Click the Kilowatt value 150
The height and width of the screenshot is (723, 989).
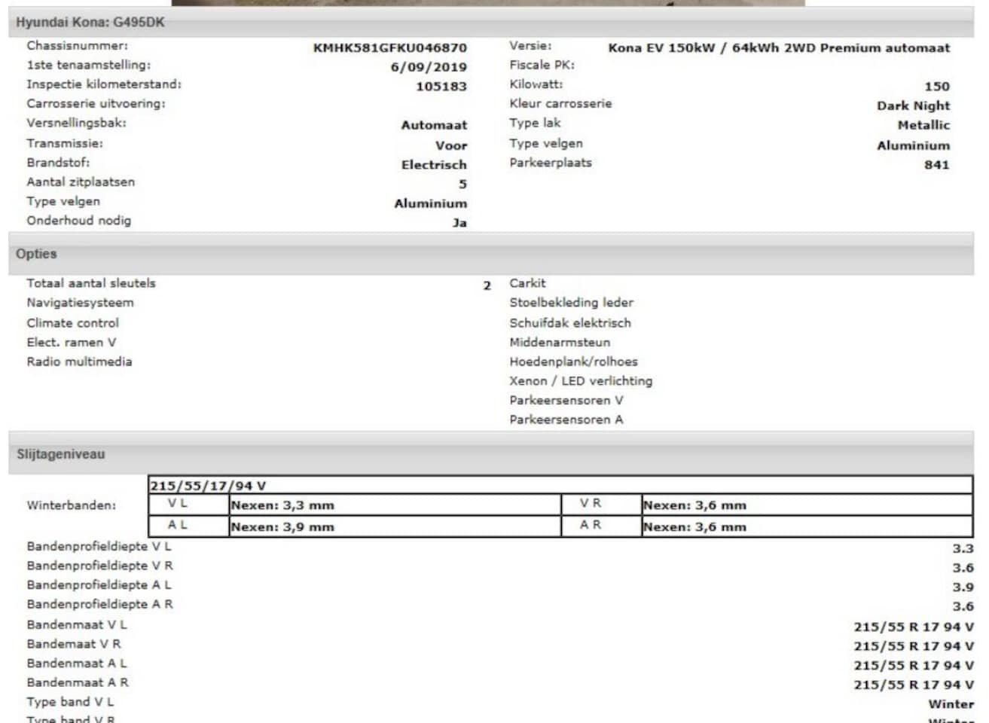coord(937,87)
